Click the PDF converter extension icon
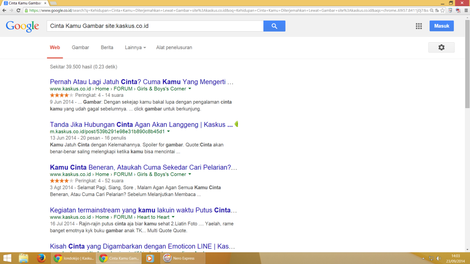The height and width of the screenshot is (264, 470). pos(458,10)
